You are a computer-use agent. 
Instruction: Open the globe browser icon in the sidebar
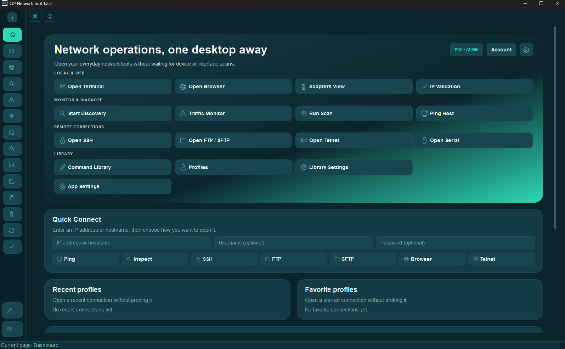pyautogui.click(x=12, y=67)
